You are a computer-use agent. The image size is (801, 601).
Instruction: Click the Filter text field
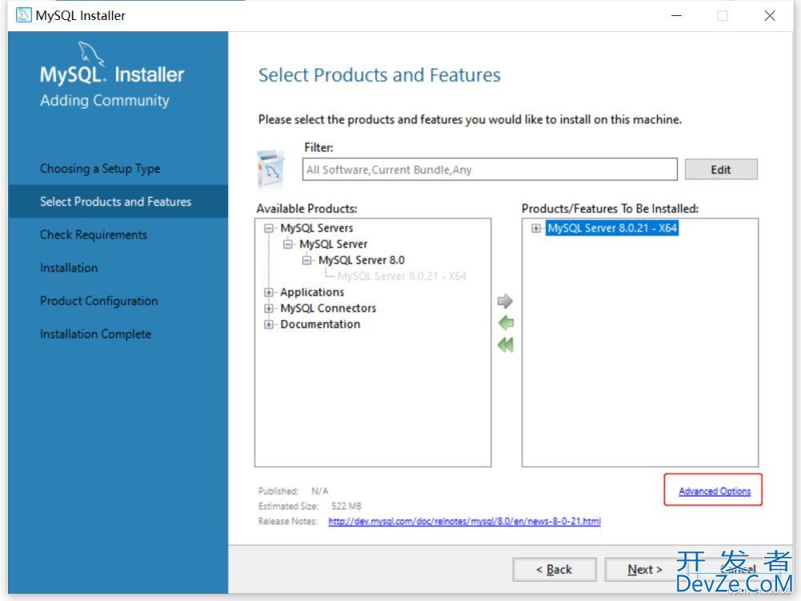click(490, 169)
